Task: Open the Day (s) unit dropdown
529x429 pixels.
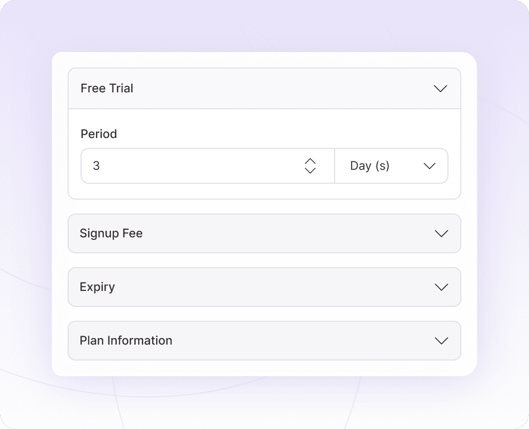Action: 391,166
